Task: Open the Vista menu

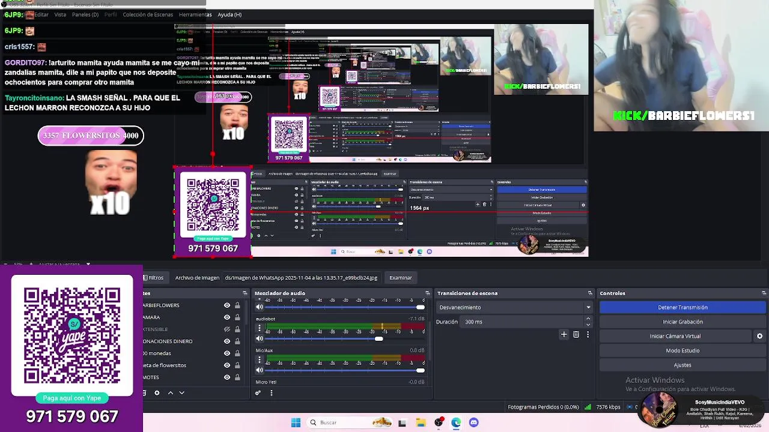Action: pyautogui.click(x=60, y=14)
